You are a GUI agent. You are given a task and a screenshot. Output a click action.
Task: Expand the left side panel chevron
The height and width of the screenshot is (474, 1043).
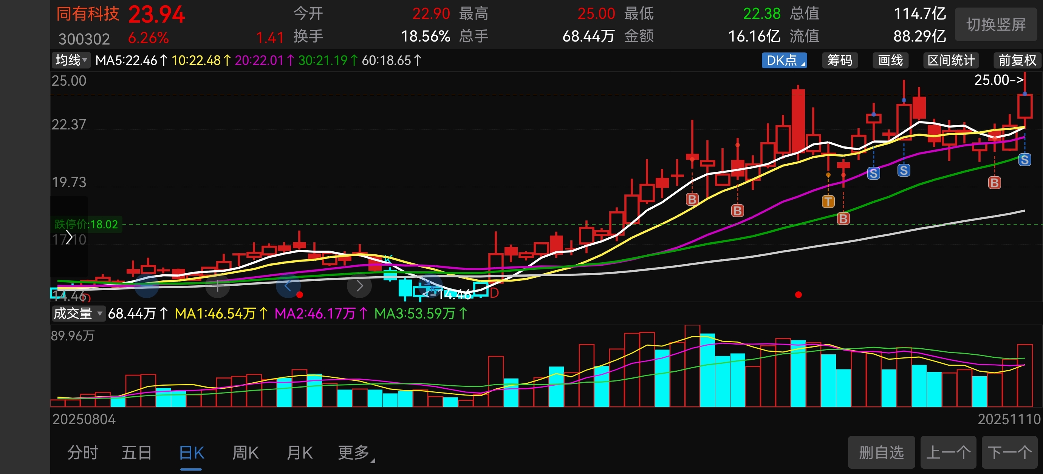(69, 237)
